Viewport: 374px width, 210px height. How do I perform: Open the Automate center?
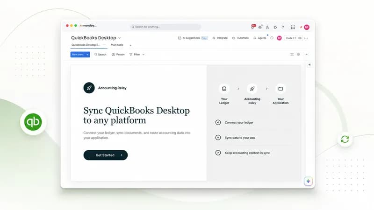click(240, 38)
